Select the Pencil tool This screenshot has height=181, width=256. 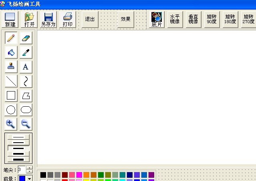11,38
